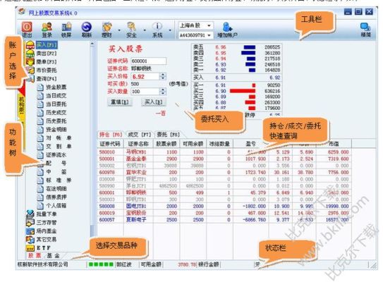This screenshot has width=383, height=282.
Task: Click the 证券代码 input field with 600001
Action: click(149, 61)
